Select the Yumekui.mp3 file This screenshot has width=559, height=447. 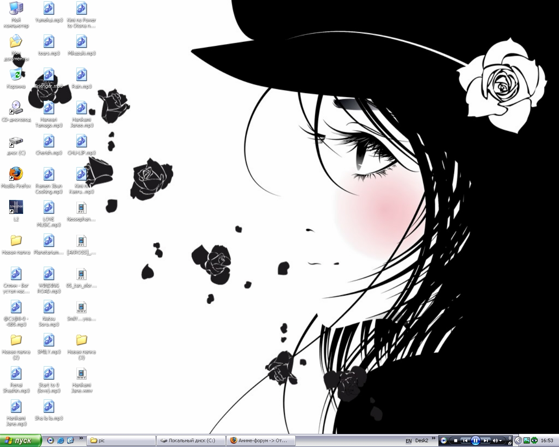click(49, 12)
